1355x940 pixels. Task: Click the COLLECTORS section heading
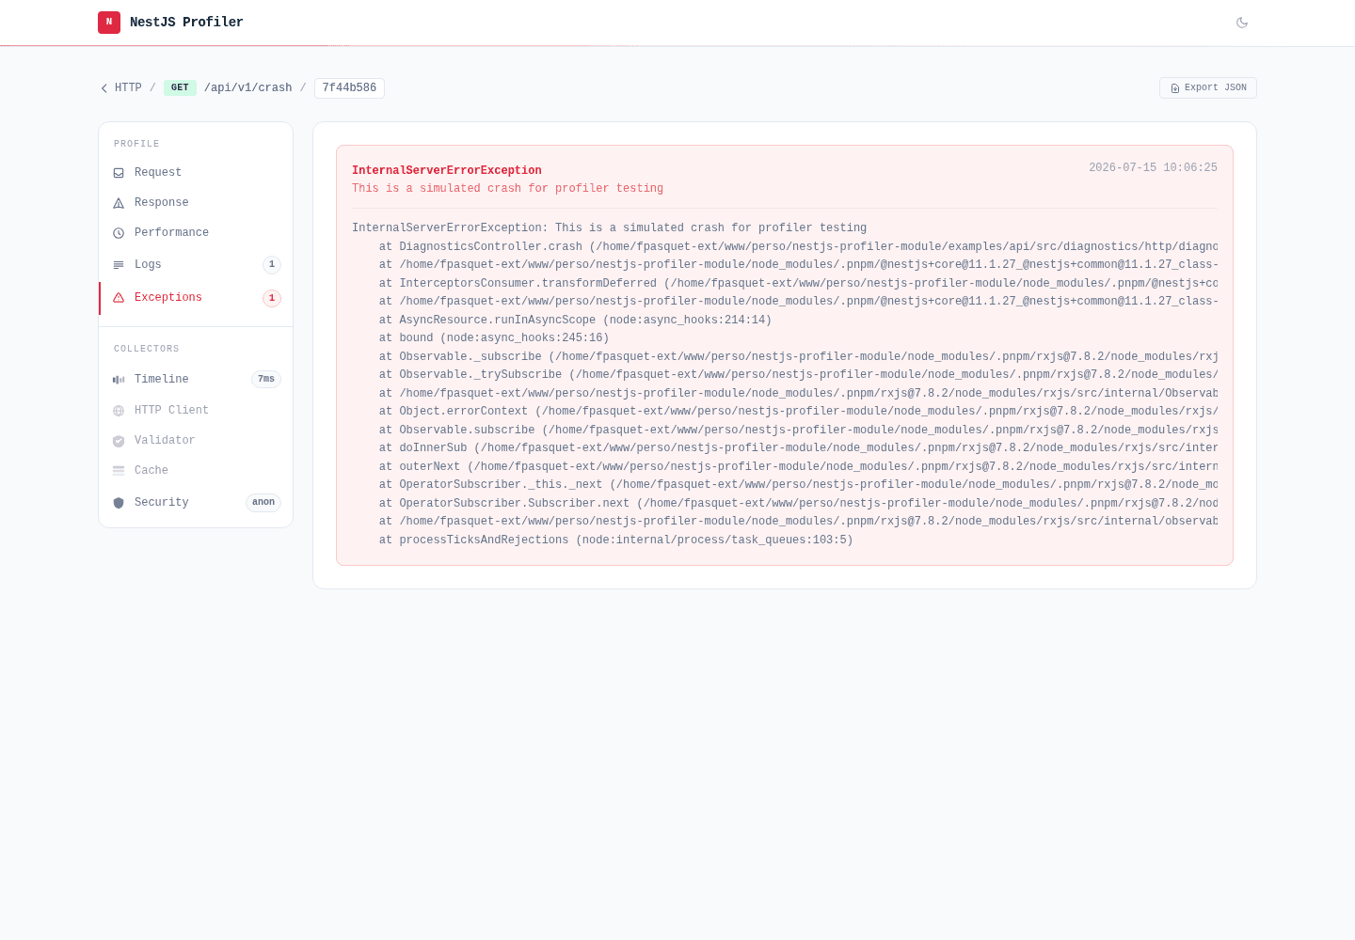pos(147,349)
